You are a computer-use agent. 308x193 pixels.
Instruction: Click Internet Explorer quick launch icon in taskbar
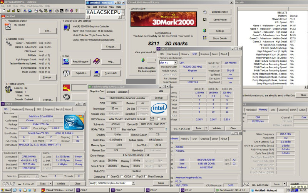[15, 190]
